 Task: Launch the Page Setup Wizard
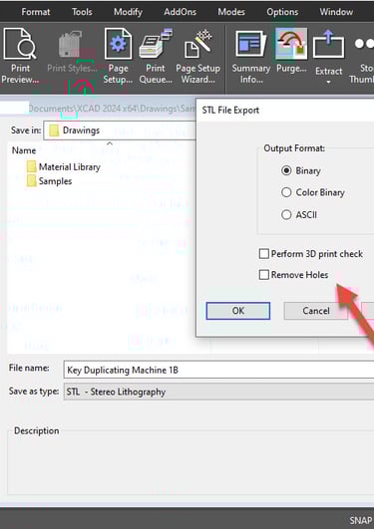[198, 56]
